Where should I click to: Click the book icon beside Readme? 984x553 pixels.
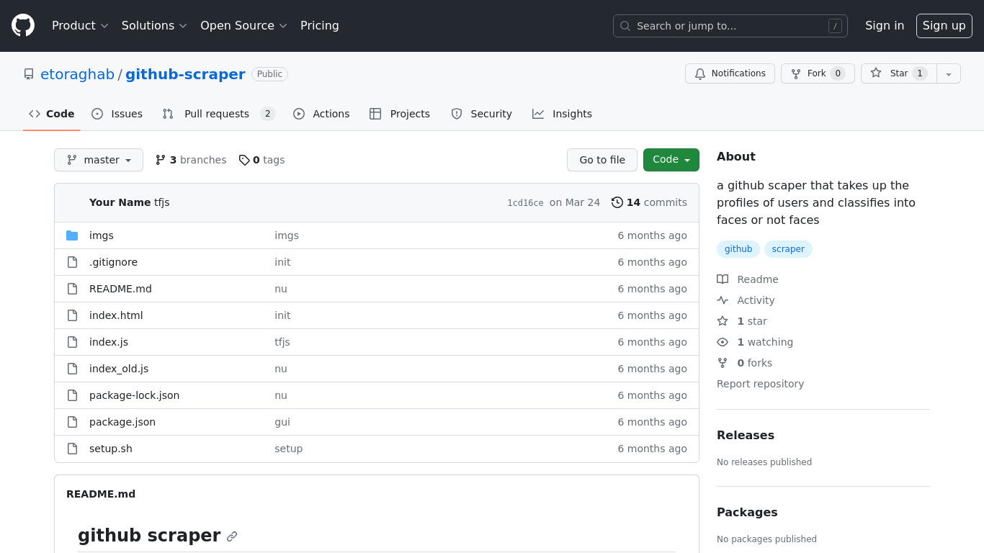(x=723, y=279)
